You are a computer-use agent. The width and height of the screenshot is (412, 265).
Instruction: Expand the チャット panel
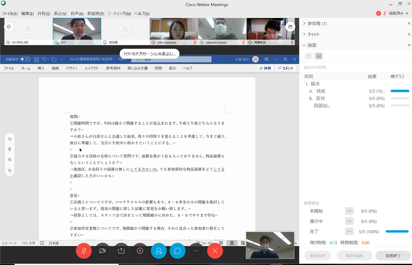[313, 34]
